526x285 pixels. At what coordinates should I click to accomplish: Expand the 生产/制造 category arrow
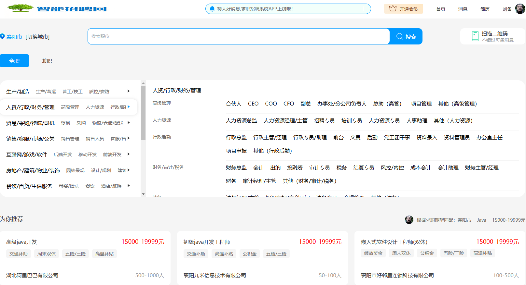click(129, 91)
